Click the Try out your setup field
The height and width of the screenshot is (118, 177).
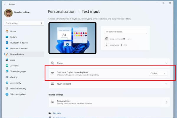(x=126, y=32)
